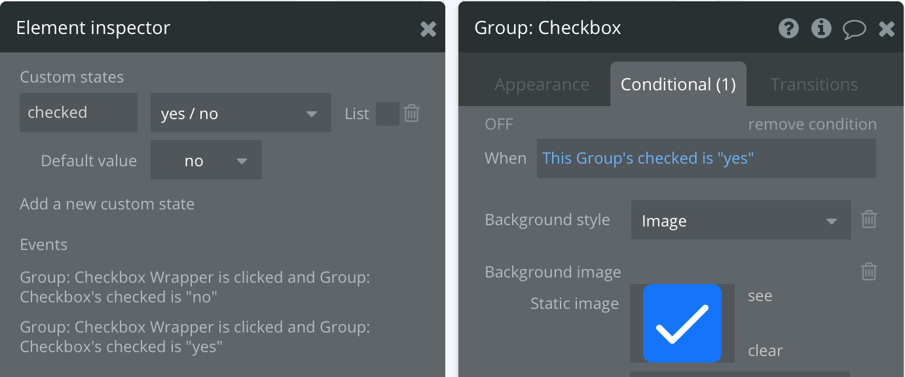
Task: Toggle the List checkbox for custom state
Action: pos(387,113)
